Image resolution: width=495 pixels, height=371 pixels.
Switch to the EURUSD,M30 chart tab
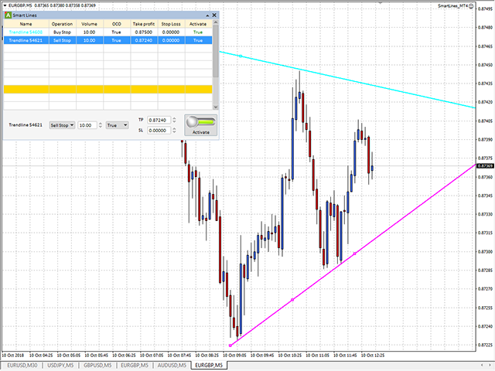pyautogui.click(x=22, y=366)
